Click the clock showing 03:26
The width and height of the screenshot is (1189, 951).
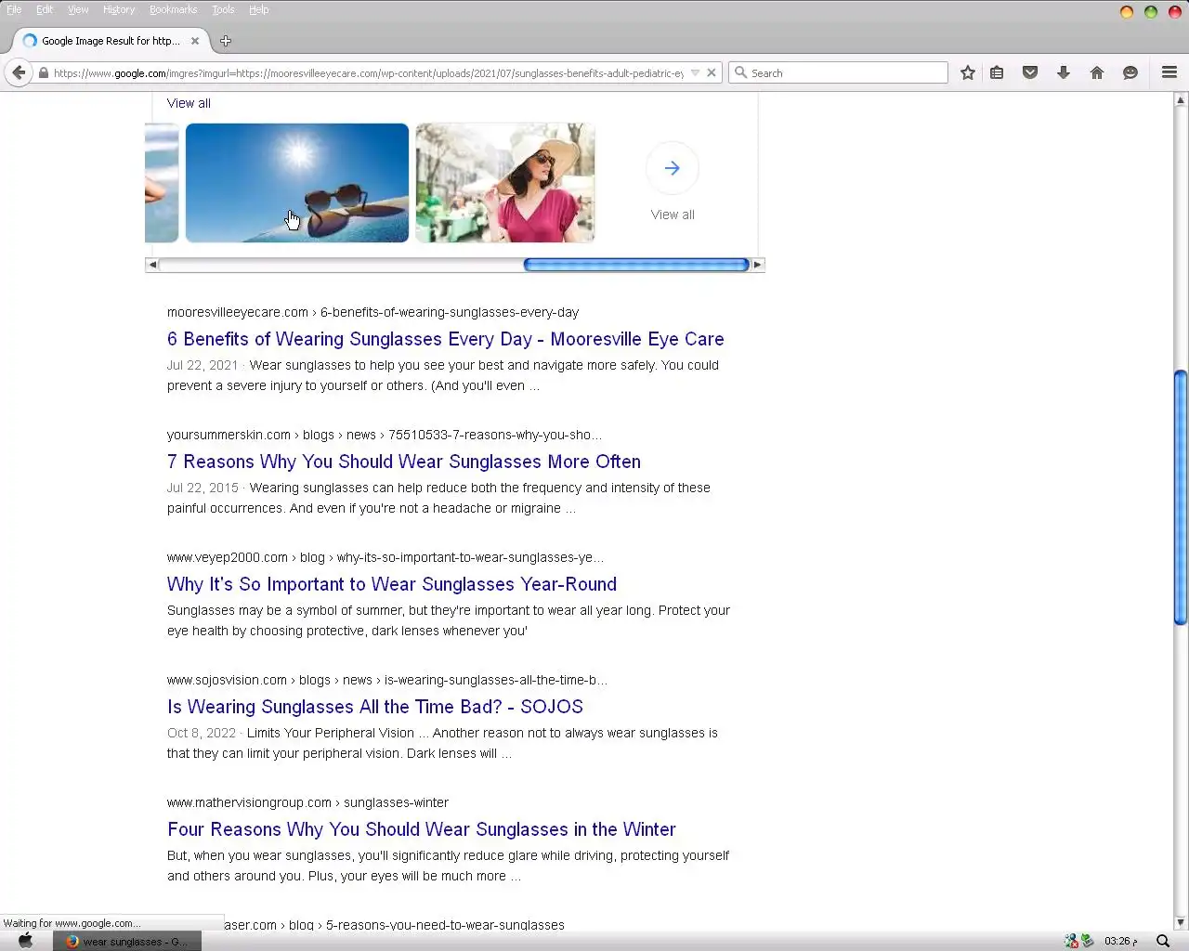pos(1120,941)
